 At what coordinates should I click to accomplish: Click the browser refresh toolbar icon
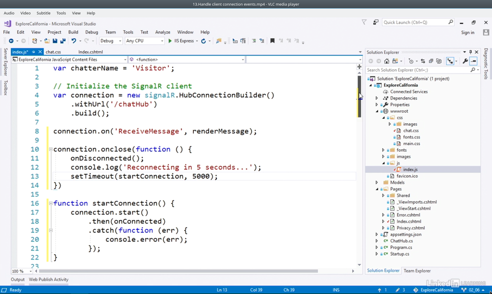(x=203, y=41)
